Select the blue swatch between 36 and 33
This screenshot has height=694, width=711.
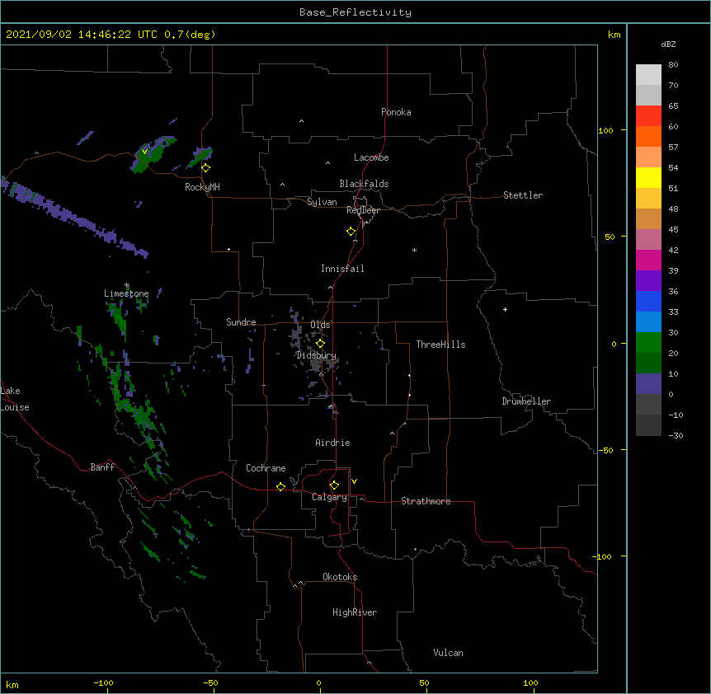(x=648, y=301)
